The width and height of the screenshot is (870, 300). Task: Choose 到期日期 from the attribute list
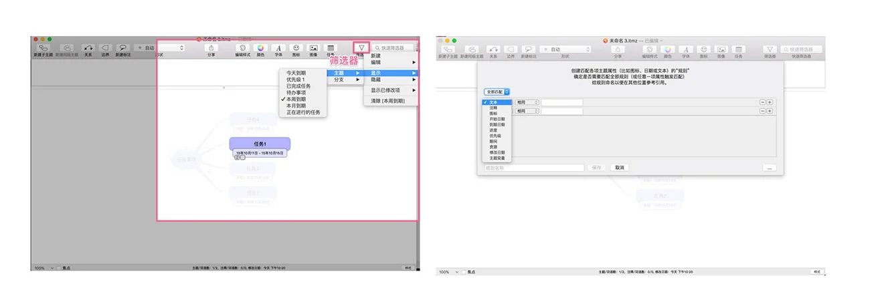[497, 124]
